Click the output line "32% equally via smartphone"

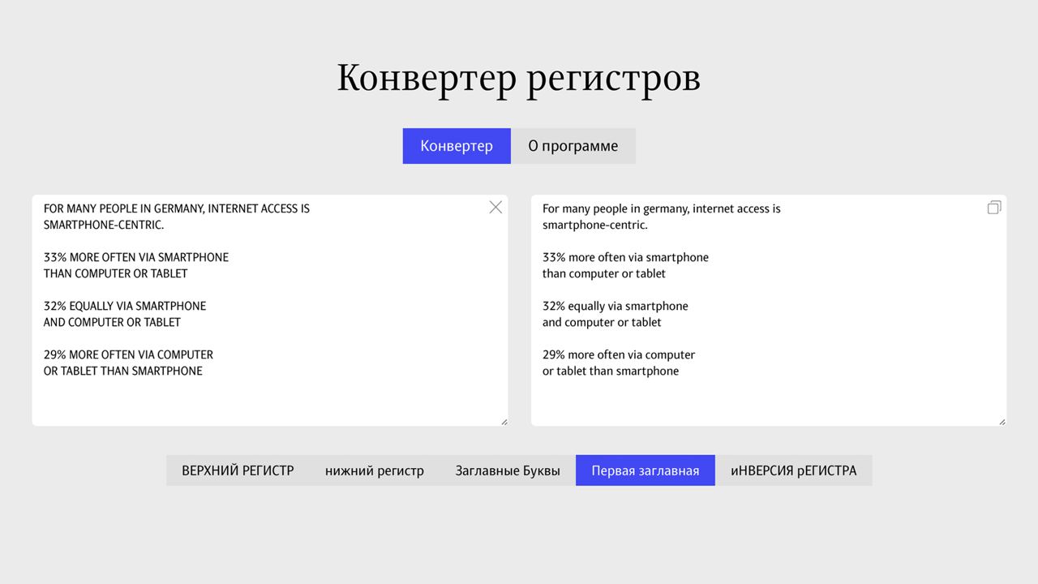pyautogui.click(x=616, y=306)
